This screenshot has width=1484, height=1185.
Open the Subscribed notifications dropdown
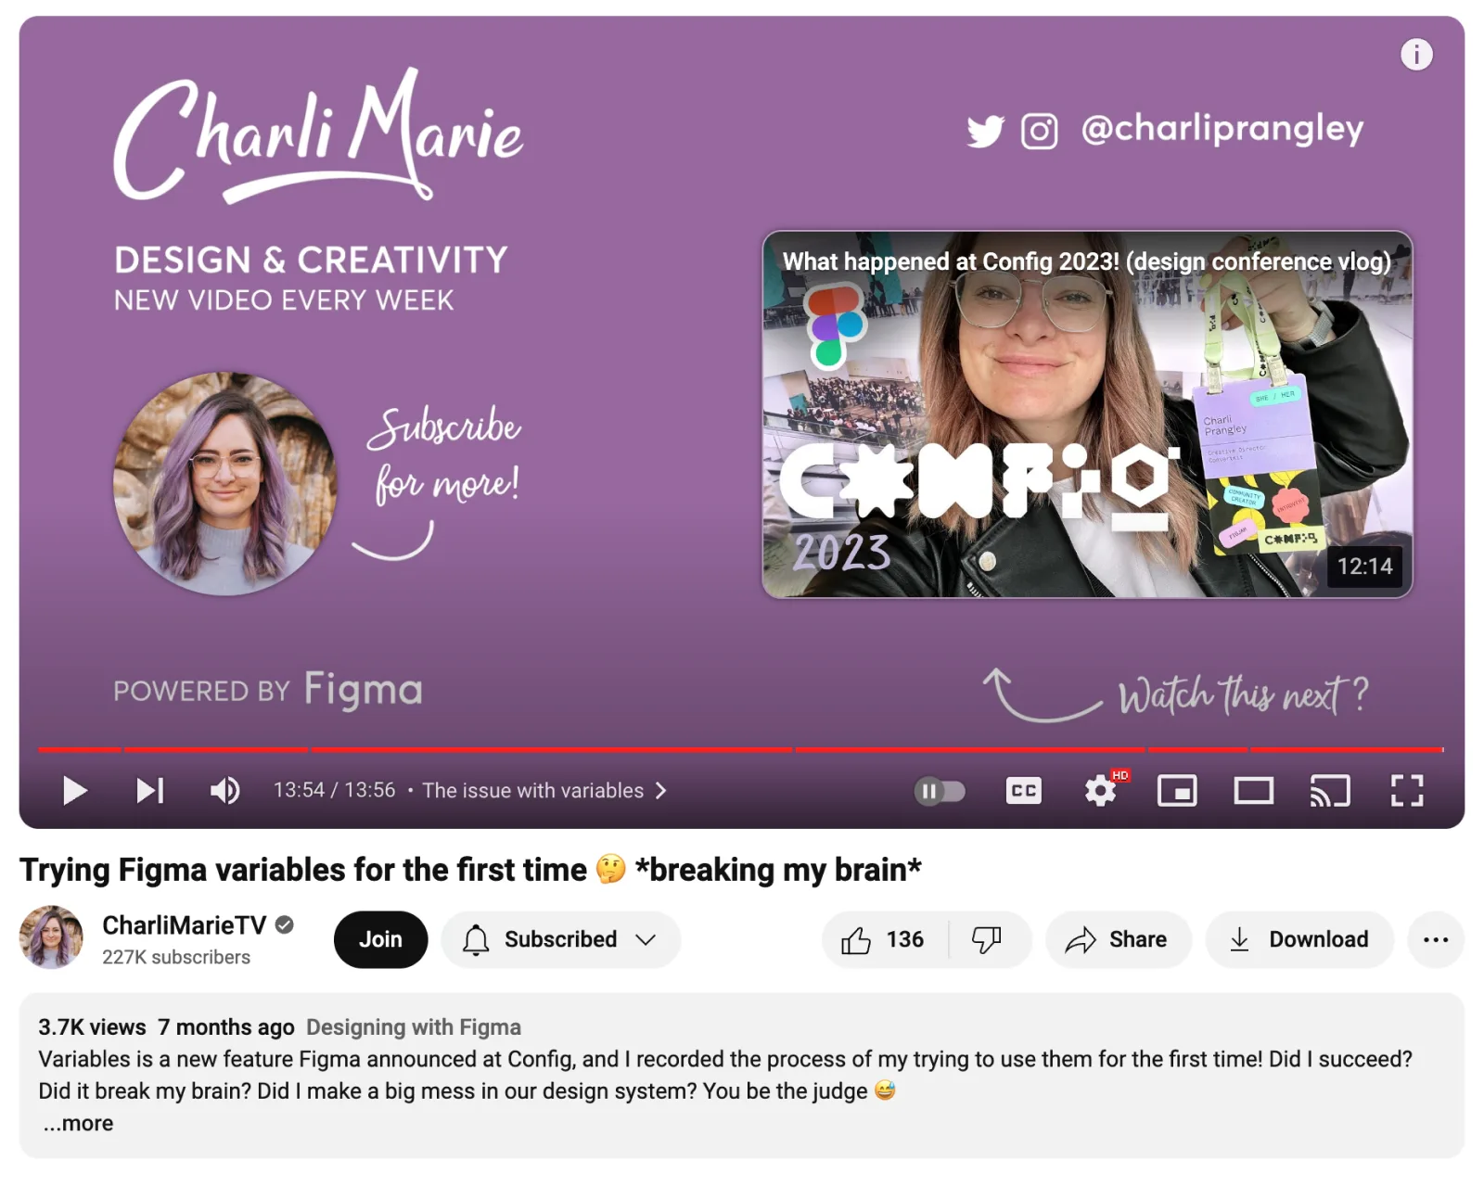click(x=561, y=940)
